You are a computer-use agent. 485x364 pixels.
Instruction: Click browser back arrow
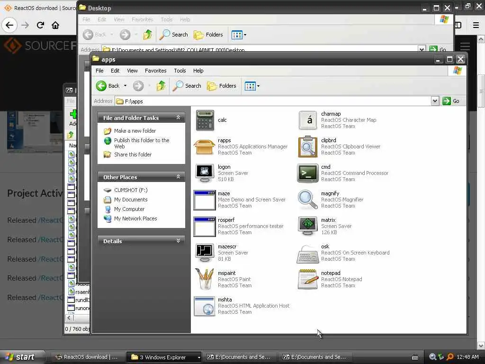click(9, 25)
